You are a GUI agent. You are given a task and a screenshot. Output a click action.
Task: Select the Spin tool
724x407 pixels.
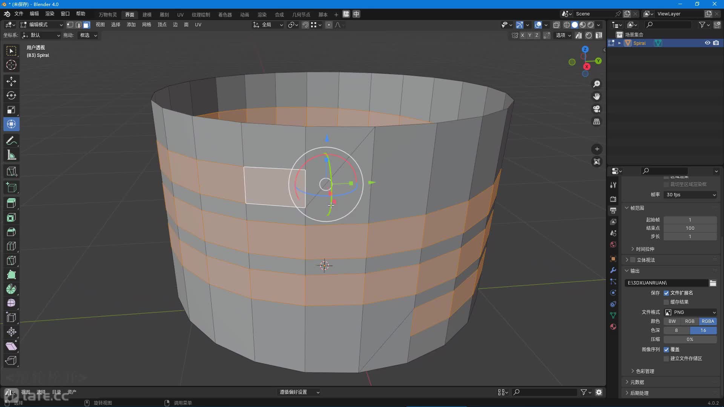pos(11,289)
